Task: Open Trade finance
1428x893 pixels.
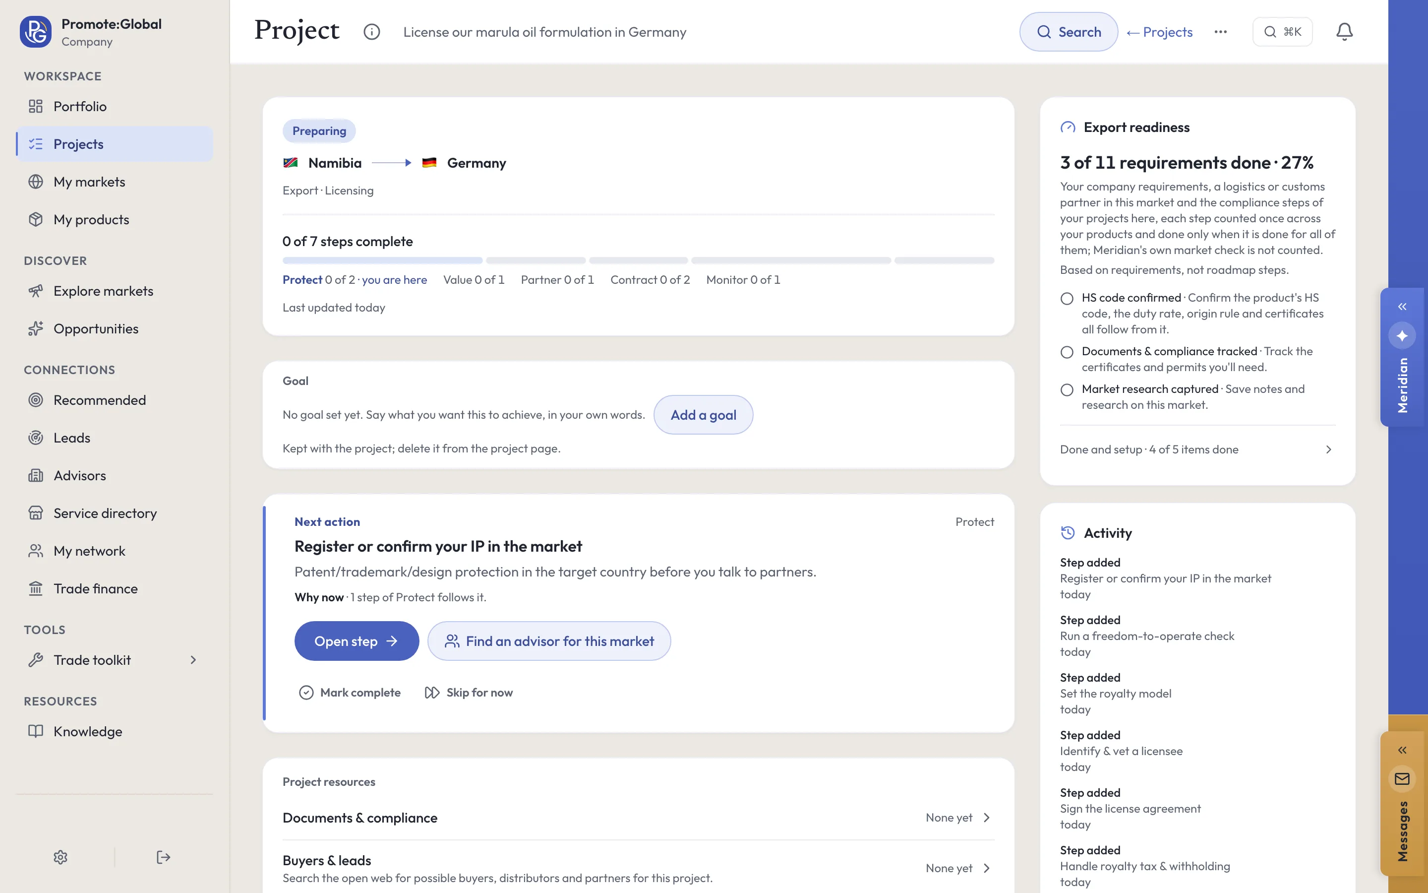Action: tap(115, 589)
